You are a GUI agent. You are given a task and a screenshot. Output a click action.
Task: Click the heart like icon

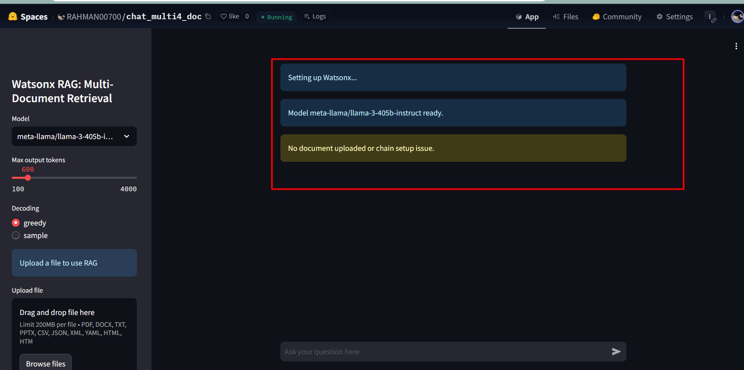point(223,16)
